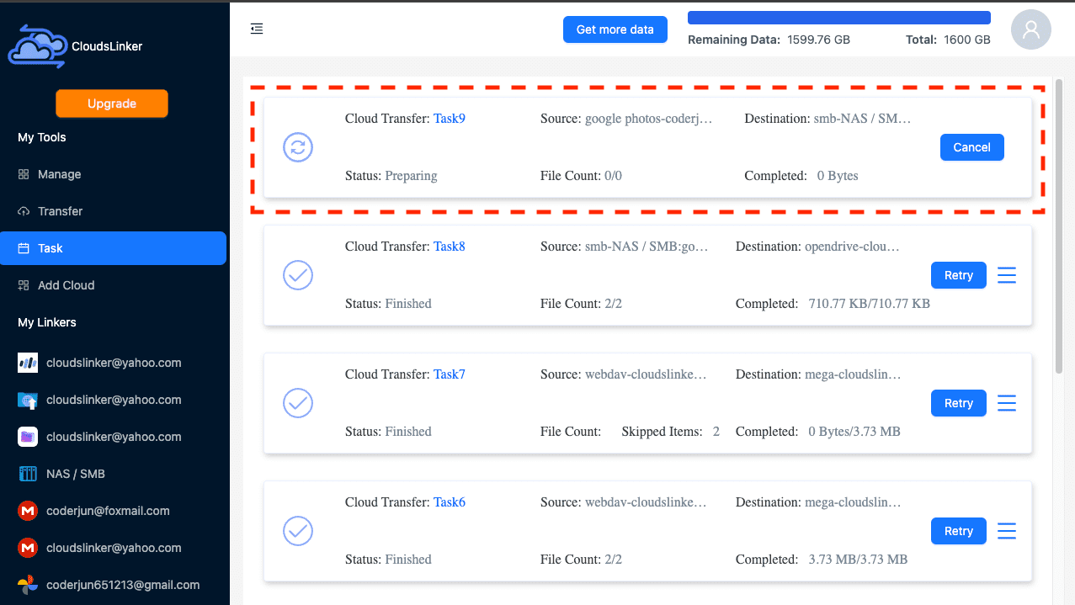Cancel the Task9 transfer
The image size is (1075, 605).
[x=971, y=147]
